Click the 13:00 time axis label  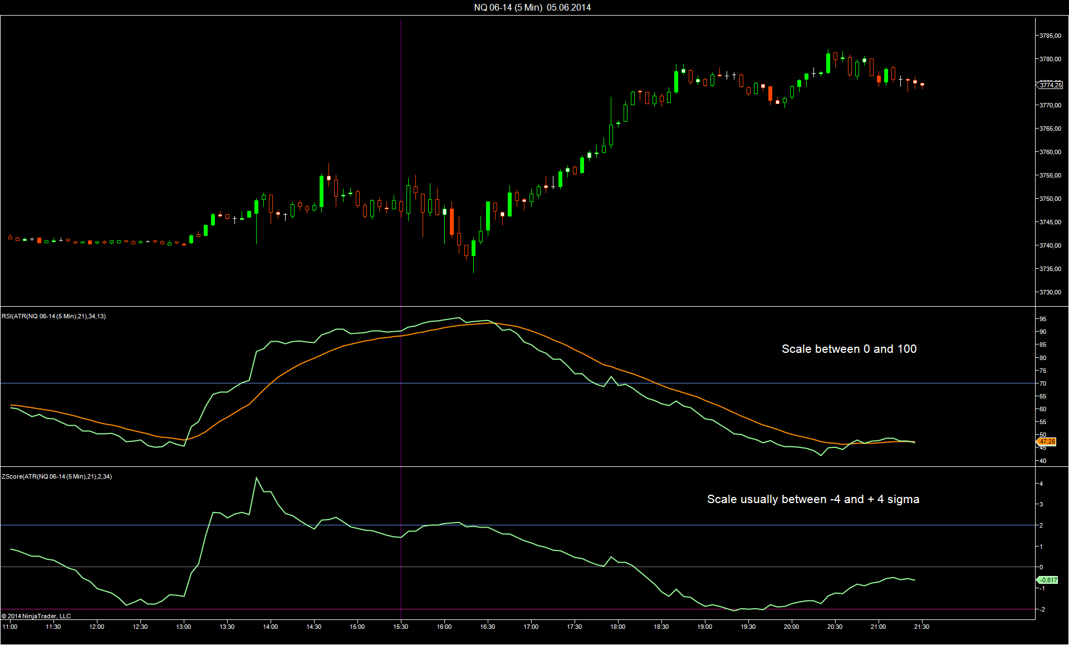tap(183, 627)
